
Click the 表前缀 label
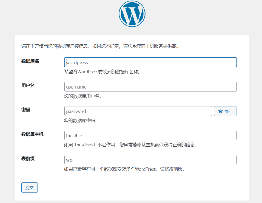(x=28, y=159)
